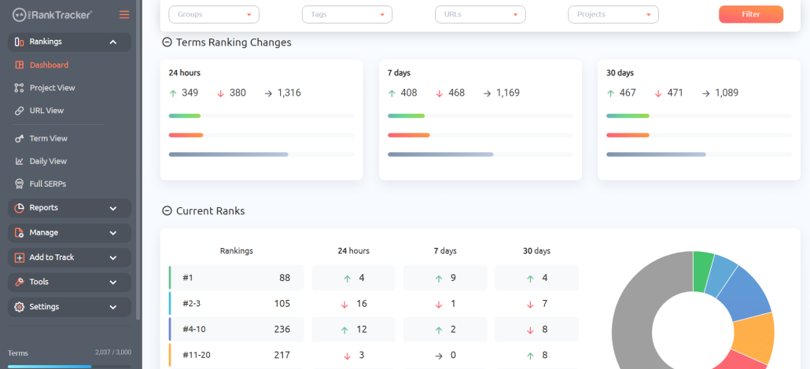Click the Reports pie chart icon

[19, 208]
